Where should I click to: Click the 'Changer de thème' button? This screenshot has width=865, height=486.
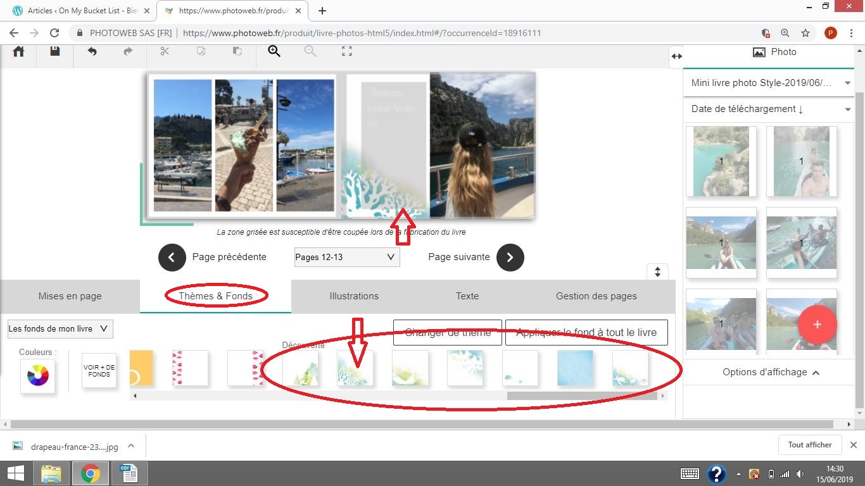pos(447,332)
